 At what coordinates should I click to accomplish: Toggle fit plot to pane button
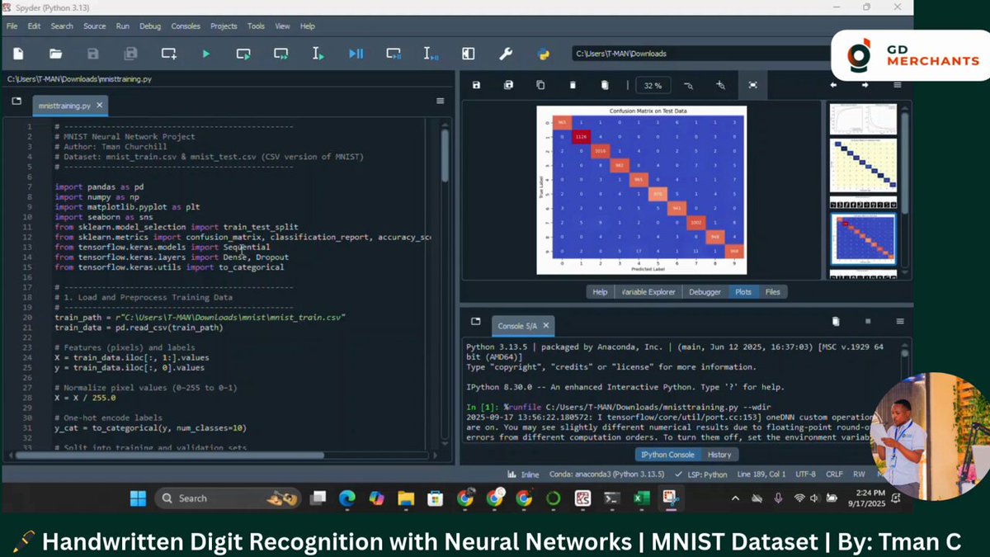coord(752,85)
